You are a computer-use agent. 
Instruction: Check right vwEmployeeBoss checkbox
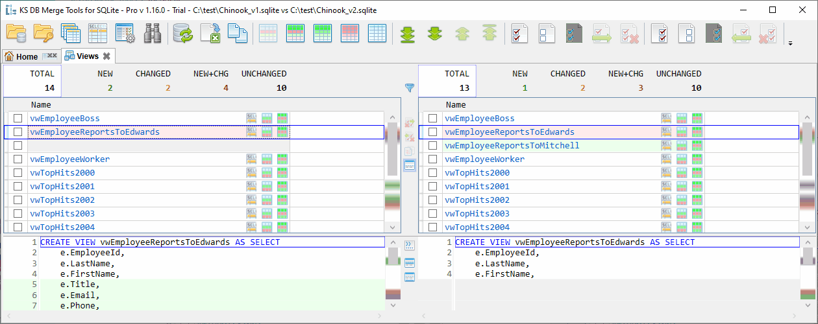[433, 118]
